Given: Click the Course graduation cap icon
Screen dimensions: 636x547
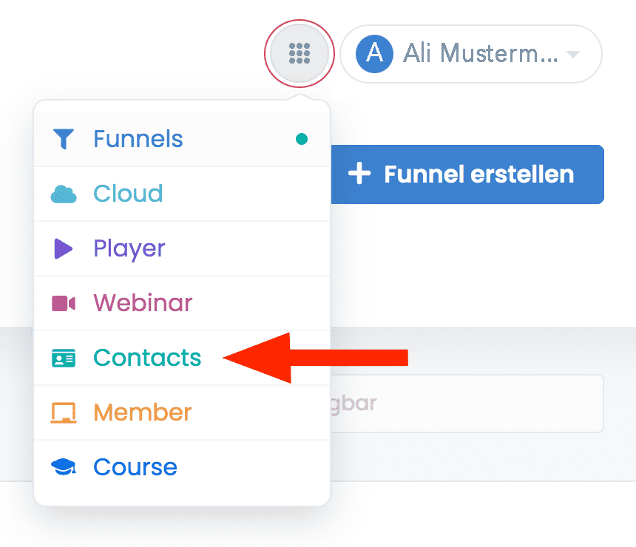Looking at the screenshot, I should pyautogui.click(x=64, y=467).
